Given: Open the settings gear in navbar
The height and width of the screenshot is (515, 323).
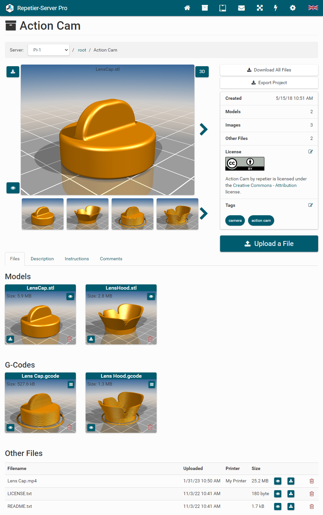Looking at the screenshot, I should coord(293,8).
